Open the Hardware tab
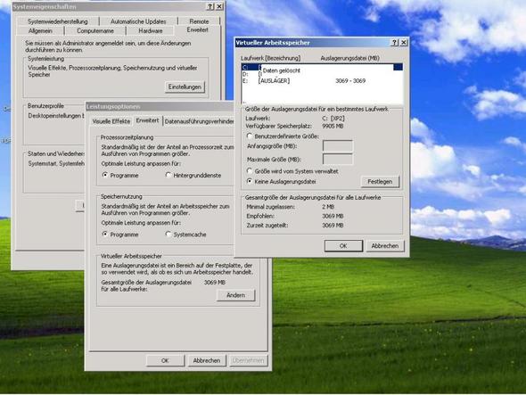Viewport: 526px width, 395px height. tap(151, 31)
